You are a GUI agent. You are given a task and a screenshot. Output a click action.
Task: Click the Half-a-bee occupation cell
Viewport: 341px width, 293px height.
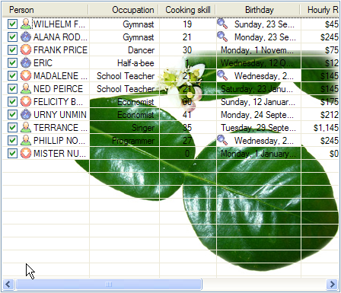pyautogui.click(x=125, y=63)
